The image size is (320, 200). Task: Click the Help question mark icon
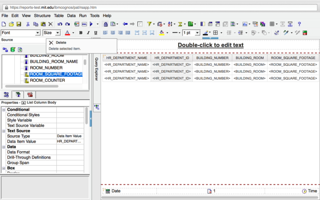(x=299, y=24)
